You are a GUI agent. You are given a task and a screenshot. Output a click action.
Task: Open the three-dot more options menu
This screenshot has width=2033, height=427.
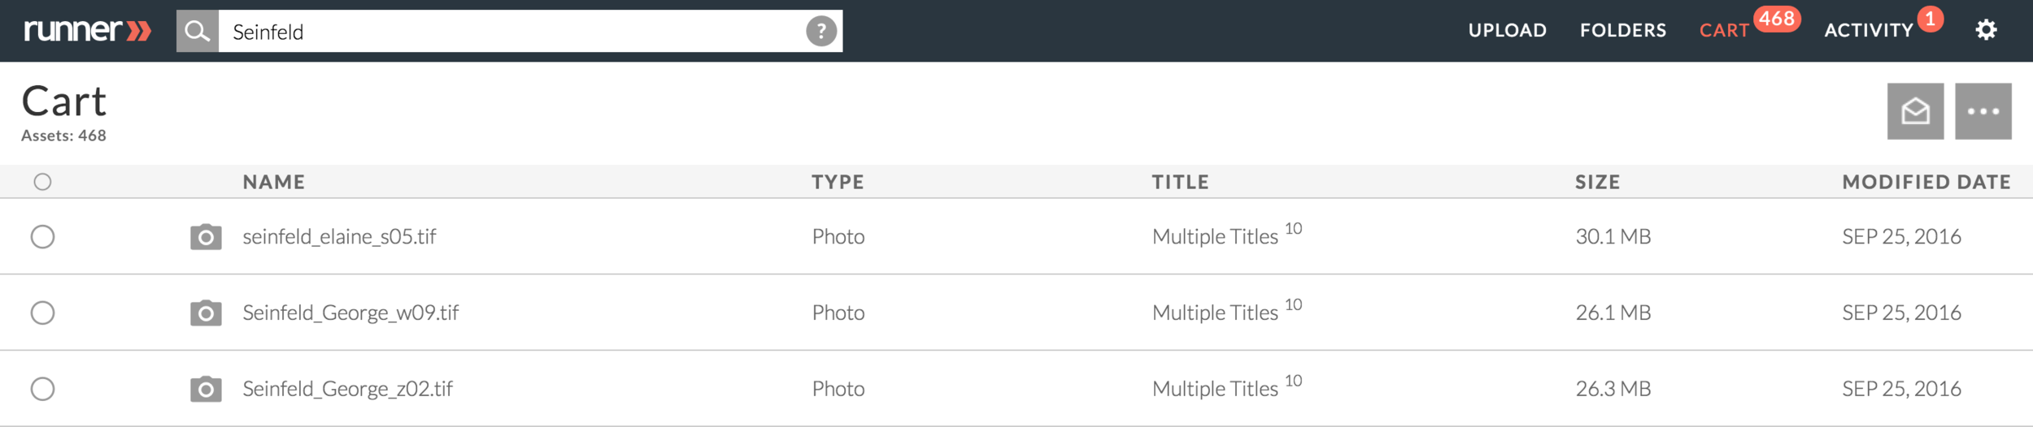click(1983, 111)
